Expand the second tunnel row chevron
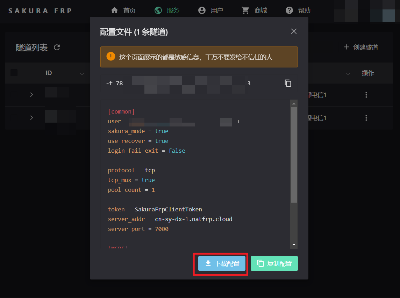 click(31, 118)
